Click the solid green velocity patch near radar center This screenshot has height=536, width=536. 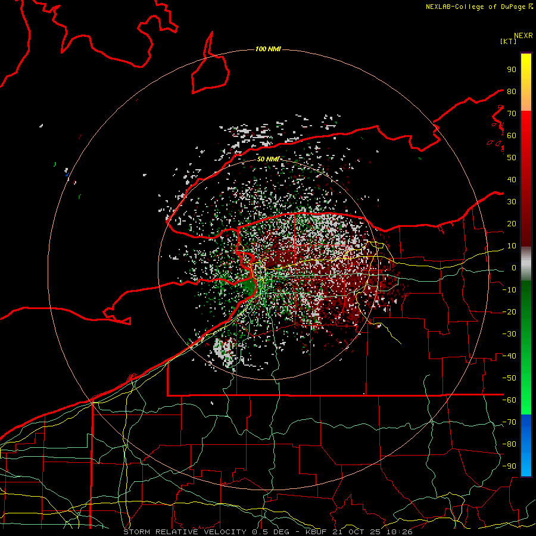coord(249,286)
